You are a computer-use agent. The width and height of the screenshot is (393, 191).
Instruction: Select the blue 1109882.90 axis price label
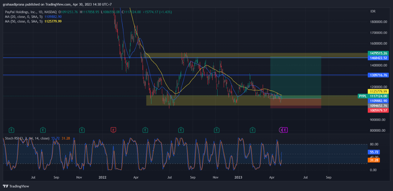click(x=378, y=101)
